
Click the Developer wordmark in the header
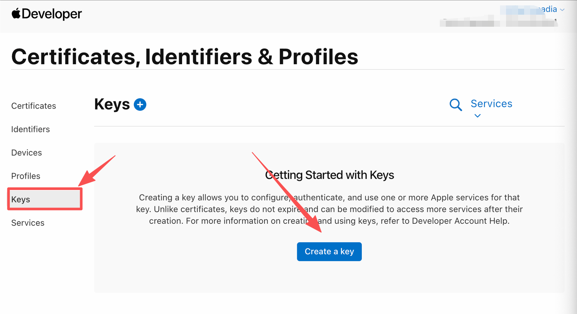click(52, 14)
